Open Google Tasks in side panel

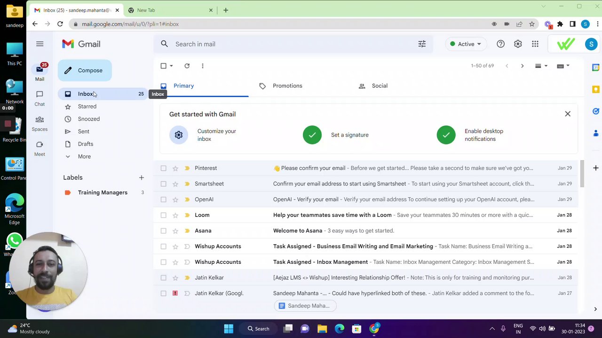595,111
